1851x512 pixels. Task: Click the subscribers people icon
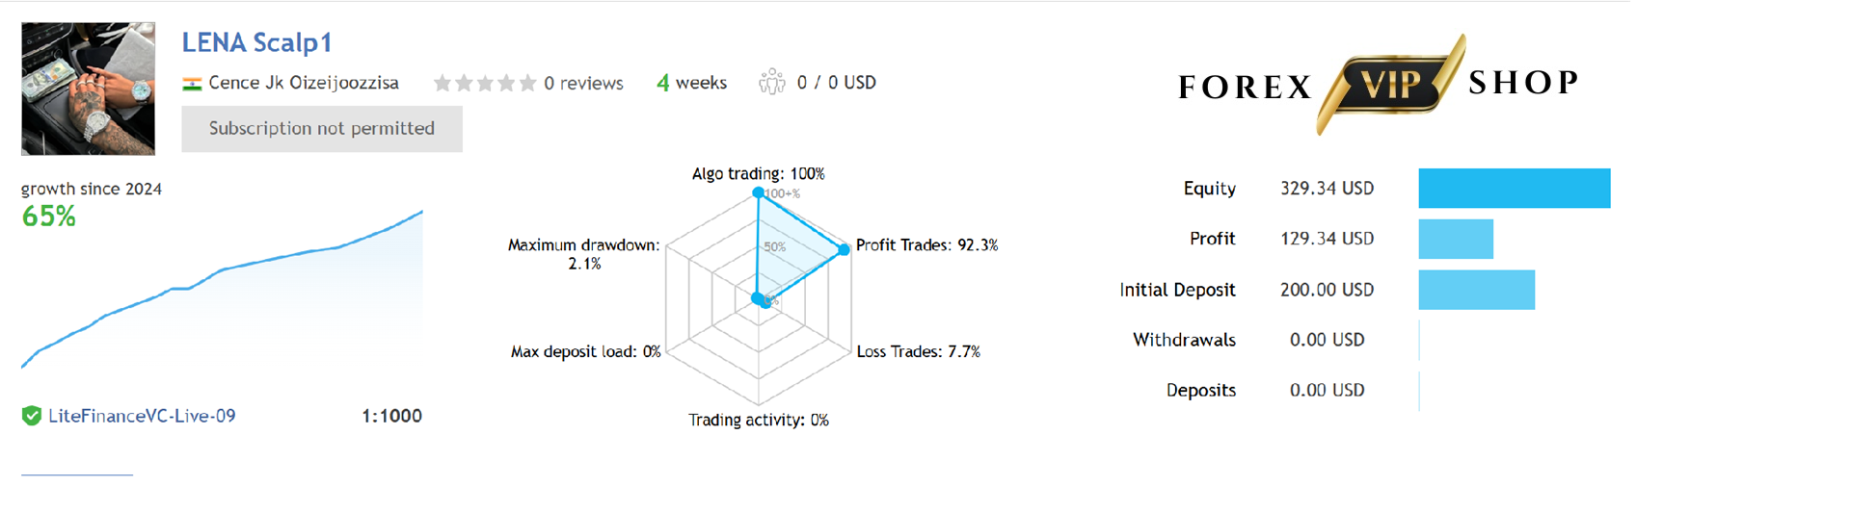tap(771, 83)
